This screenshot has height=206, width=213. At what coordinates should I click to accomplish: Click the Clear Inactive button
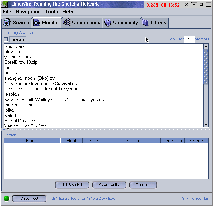pos(109,185)
